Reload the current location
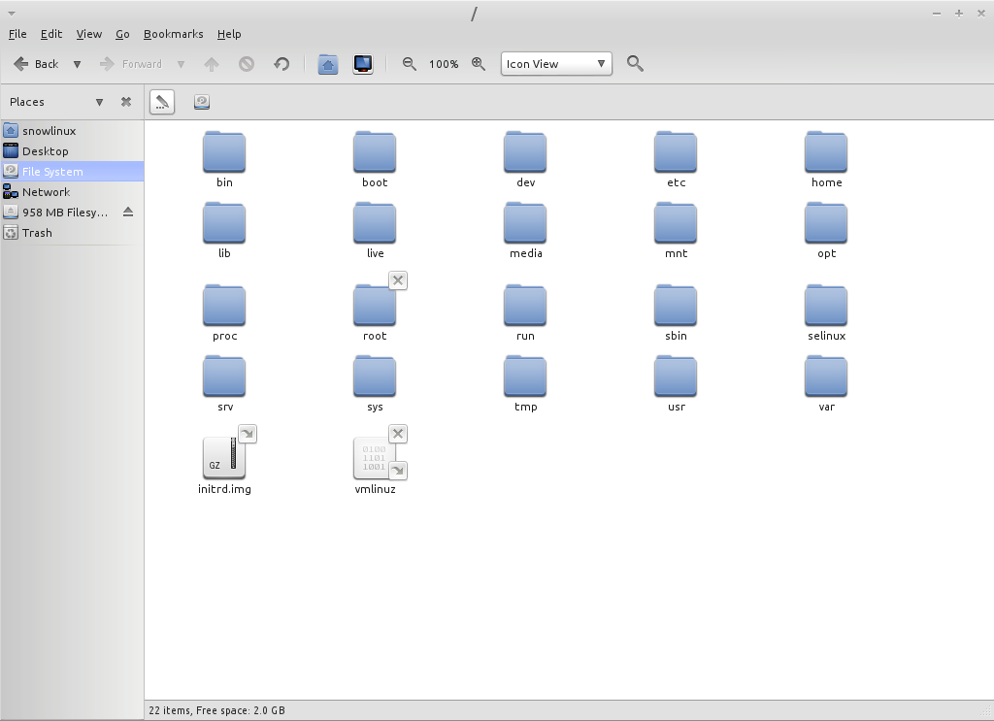 click(x=282, y=64)
